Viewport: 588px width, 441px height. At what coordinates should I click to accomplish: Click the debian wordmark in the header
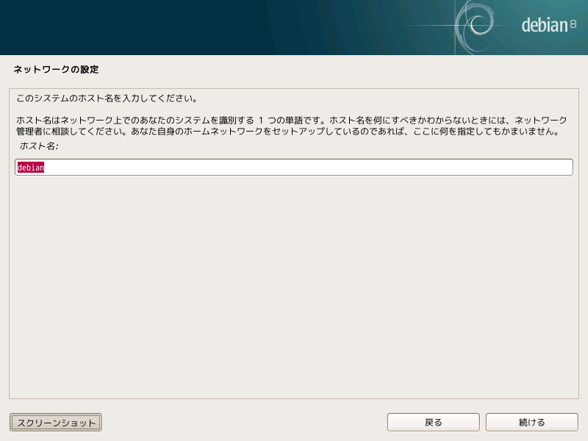point(544,25)
